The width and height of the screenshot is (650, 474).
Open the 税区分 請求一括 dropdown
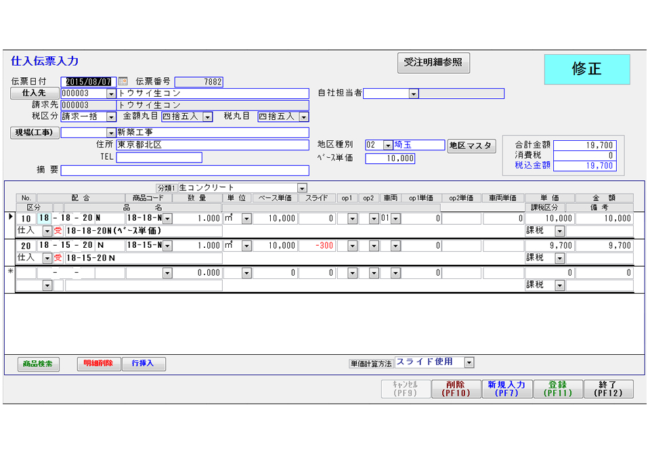click(112, 117)
